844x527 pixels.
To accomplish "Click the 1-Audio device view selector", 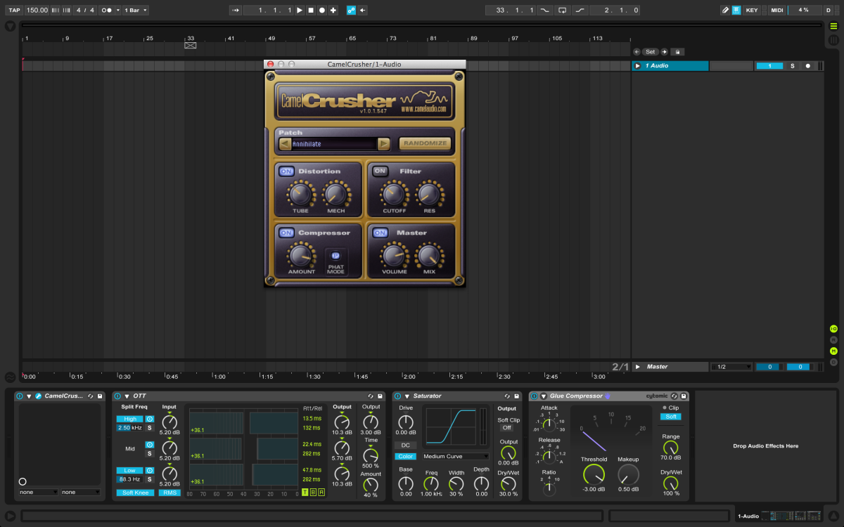I will (x=779, y=516).
